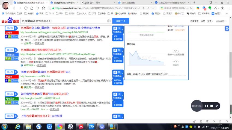
Task: Click the taskbar clock showing 1:17
Action: tap(219, 127)
